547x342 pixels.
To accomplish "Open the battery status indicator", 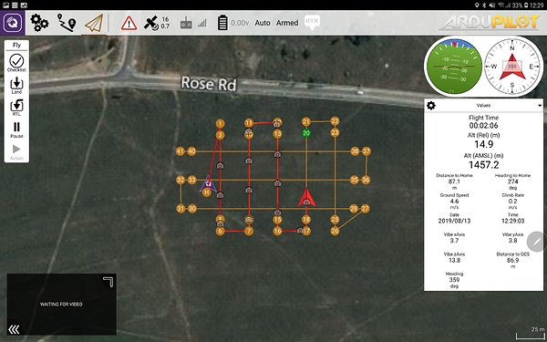I will pos(233,23).
